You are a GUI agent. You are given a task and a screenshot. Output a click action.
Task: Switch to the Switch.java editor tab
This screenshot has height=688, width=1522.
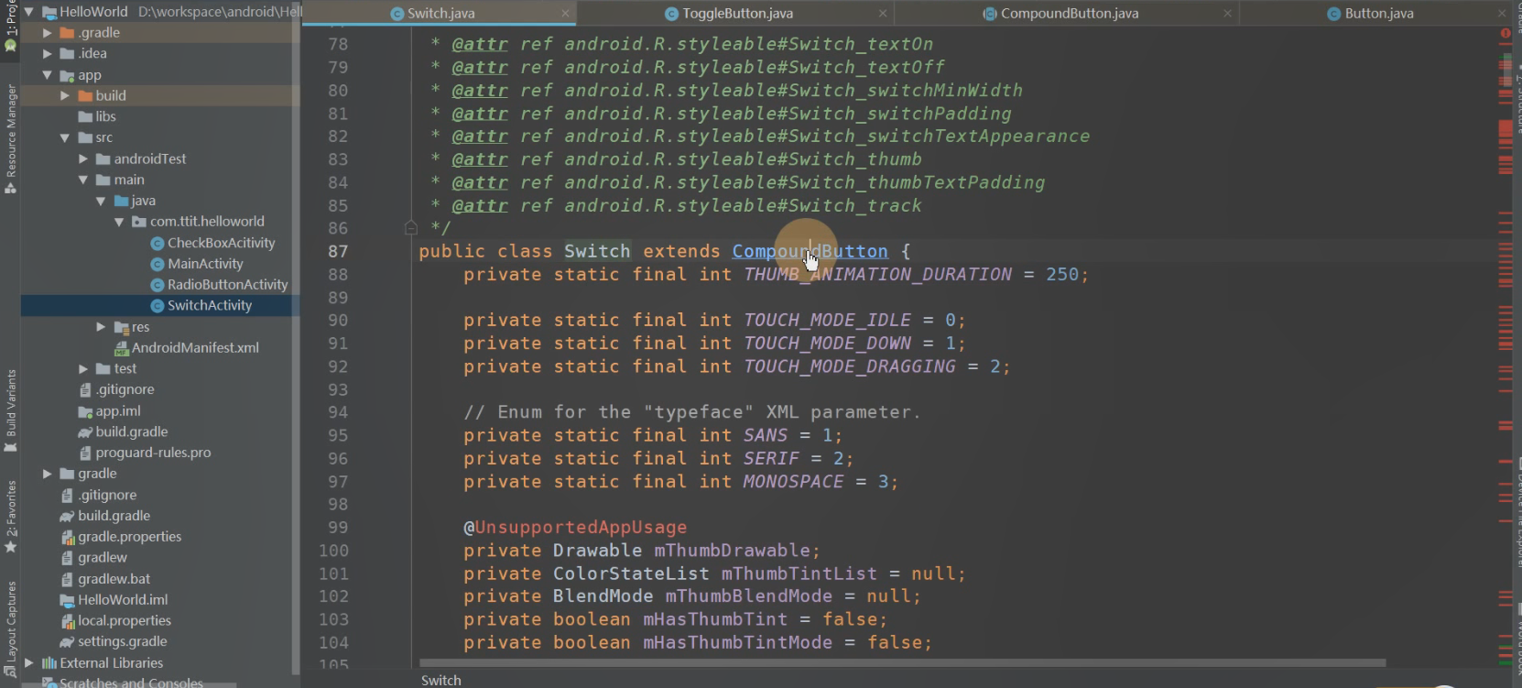(x=440, y=13)
